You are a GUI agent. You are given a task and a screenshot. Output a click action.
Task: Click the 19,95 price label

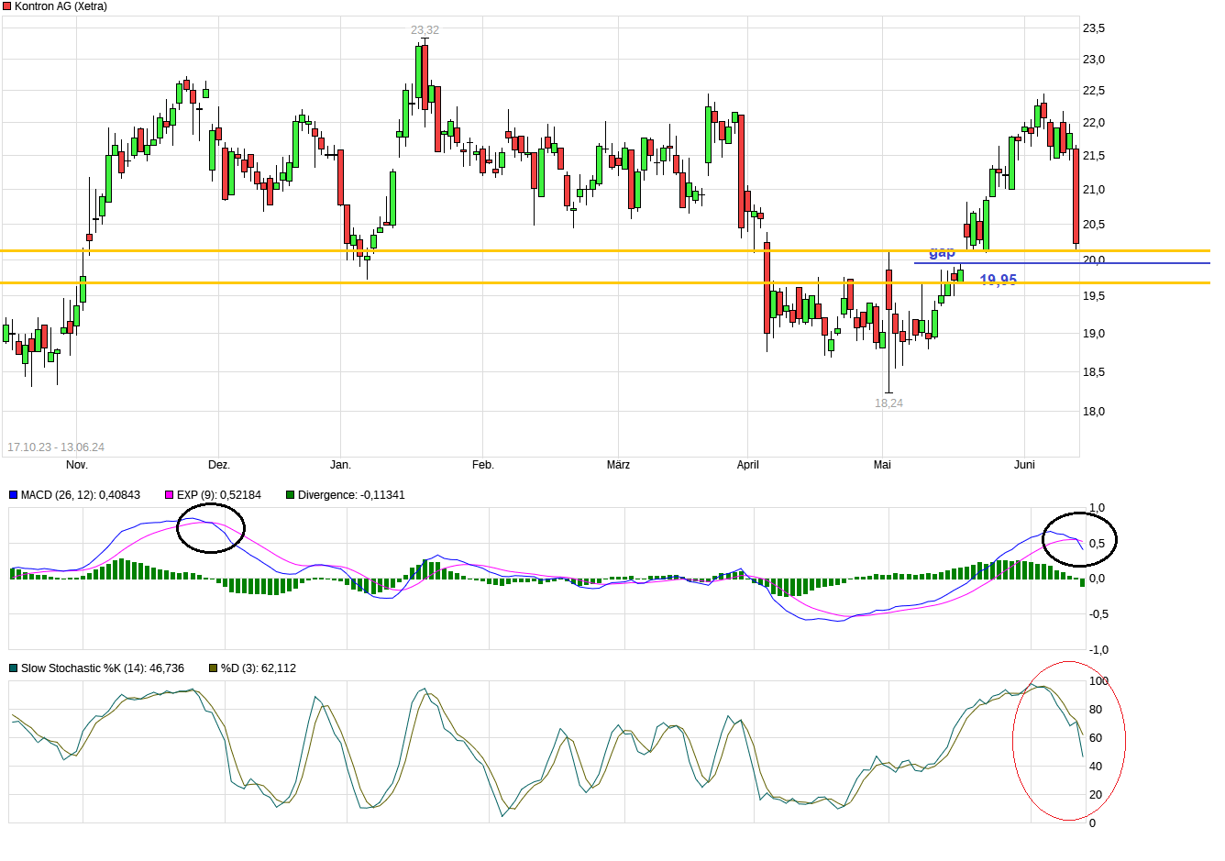click(999, 278)
